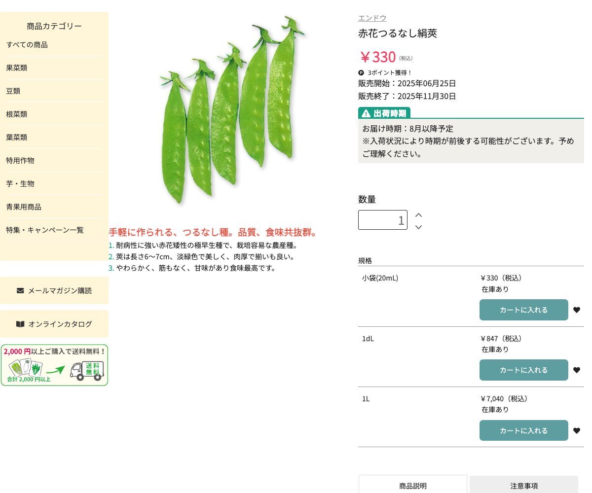Image resolution: width=592 pixels, height=493 pixels.
Task: Expand the 特集・キャンペーン一覧 category
Action: click(44, 230)
